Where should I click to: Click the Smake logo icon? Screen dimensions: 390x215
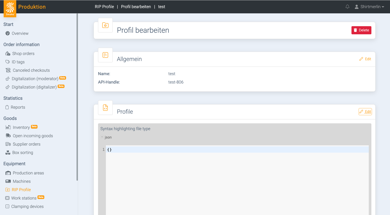pos(10,9)
